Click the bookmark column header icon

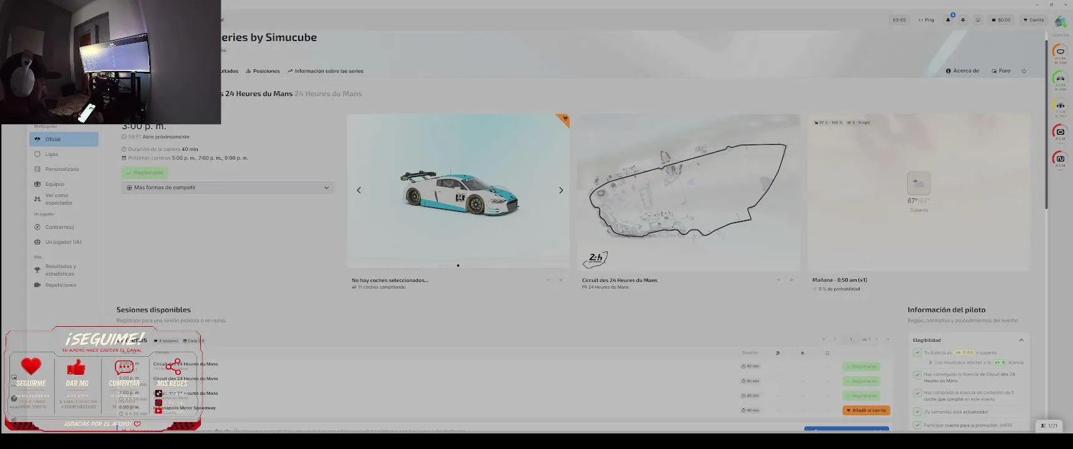[x=827, y=353]
